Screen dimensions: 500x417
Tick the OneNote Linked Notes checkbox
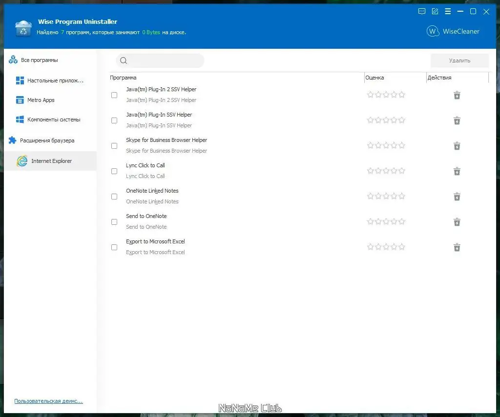click(114, 197)
